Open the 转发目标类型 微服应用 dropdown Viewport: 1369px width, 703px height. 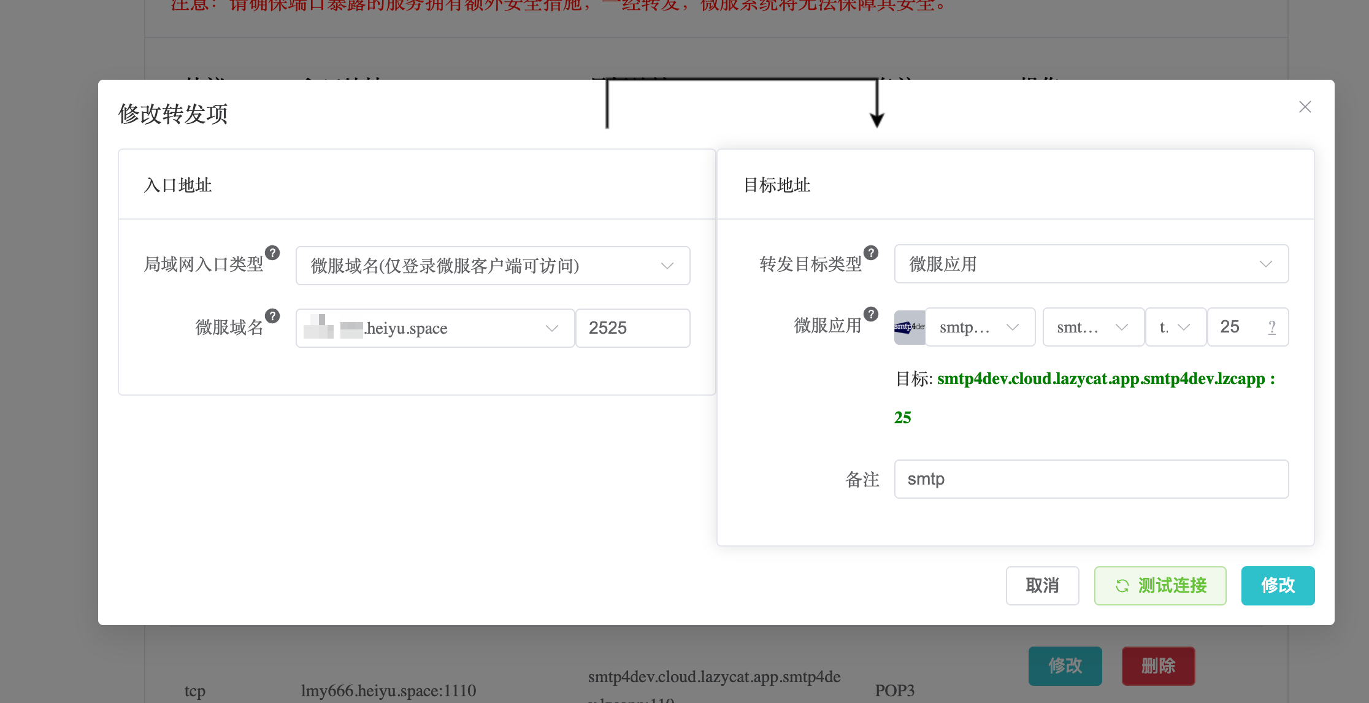pyautogui.click(x=1091, y=264)
